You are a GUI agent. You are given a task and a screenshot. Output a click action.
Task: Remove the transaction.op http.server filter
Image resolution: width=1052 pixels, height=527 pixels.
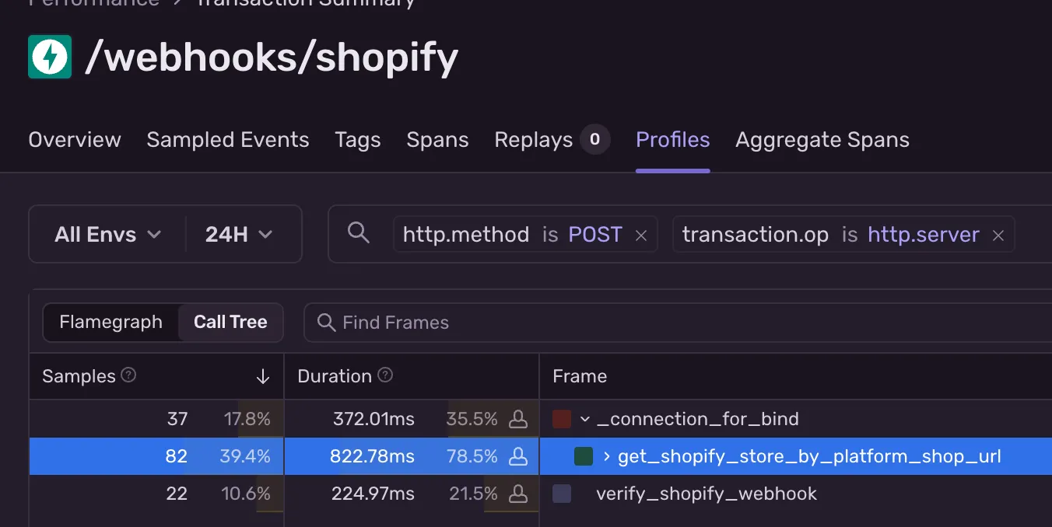click(x=998, y=236)
